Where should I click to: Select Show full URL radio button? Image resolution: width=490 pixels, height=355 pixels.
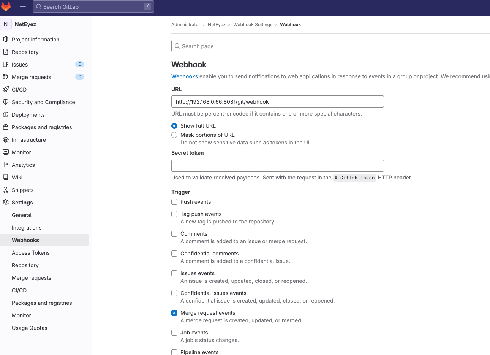tap(174, 126)
